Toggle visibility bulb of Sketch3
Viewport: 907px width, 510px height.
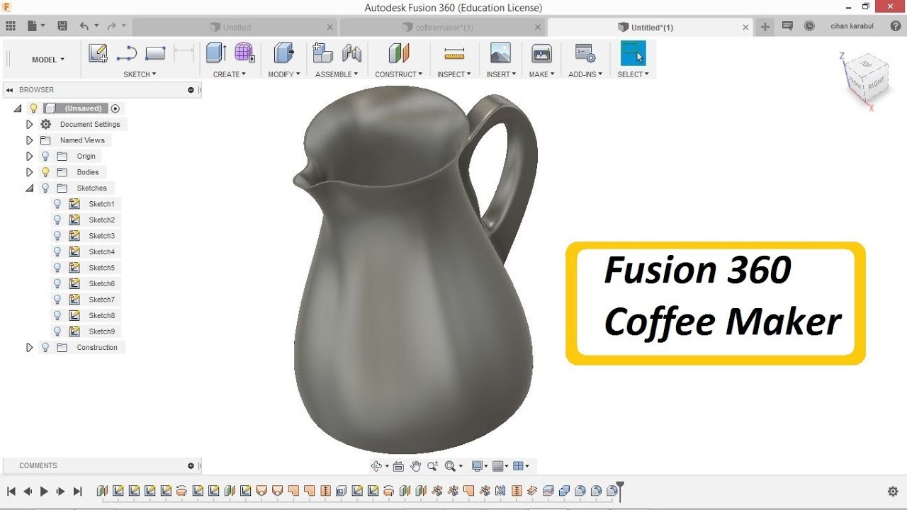(58, 236)
